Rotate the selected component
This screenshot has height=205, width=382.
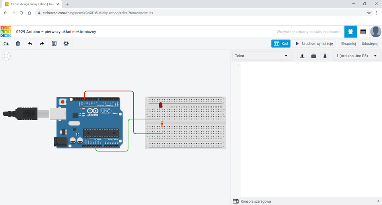point(6,44)
